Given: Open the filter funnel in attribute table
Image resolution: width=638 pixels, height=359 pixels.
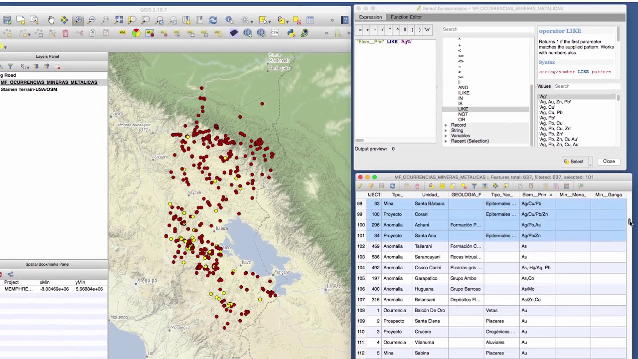Looking at the screenshot, I should (474, 186).
